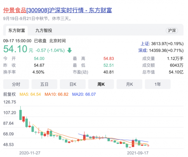Click the 今开 value 54.00
Viewport: 188px width, 157px height.
[x=39, y=59]
